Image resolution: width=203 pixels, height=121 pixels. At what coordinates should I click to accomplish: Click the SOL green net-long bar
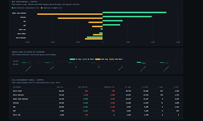pos(113,21)
